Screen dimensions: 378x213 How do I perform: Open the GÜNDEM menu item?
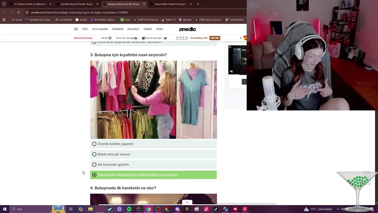pyautogui.click(x=118, y=29)
